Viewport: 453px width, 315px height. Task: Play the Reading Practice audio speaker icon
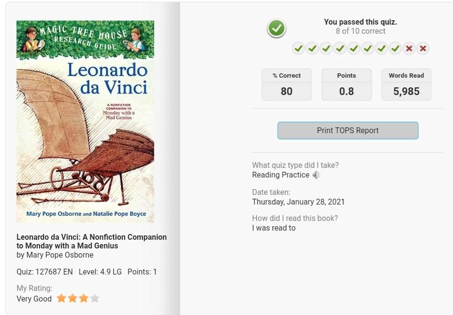[x=317, y=175]
